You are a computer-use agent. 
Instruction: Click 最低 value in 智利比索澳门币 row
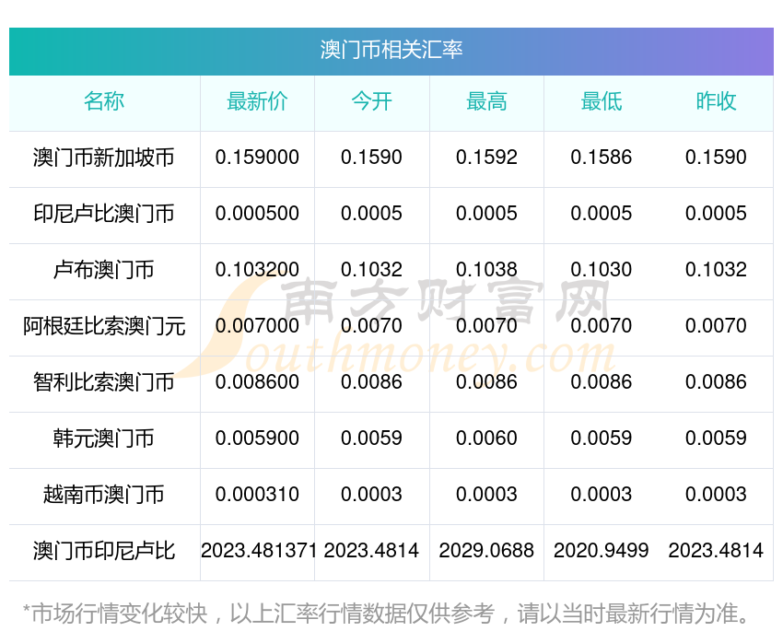point(602,382)
